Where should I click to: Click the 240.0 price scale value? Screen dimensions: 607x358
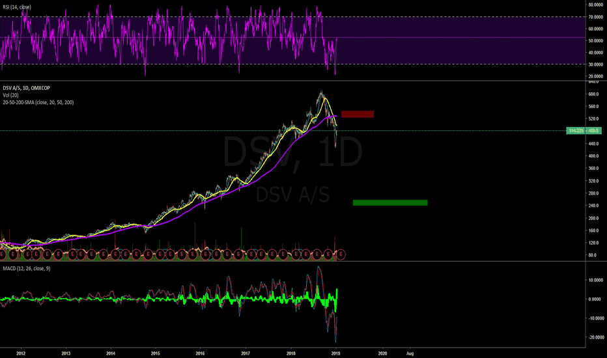[593, 206]
